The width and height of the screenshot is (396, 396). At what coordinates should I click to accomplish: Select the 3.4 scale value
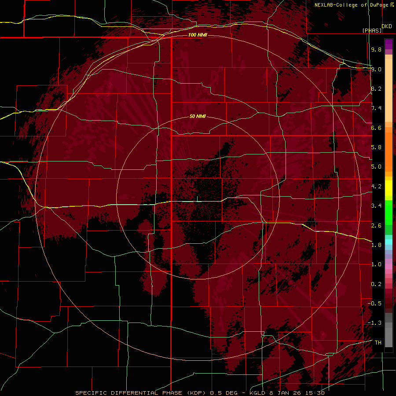(x=376, y=206)
